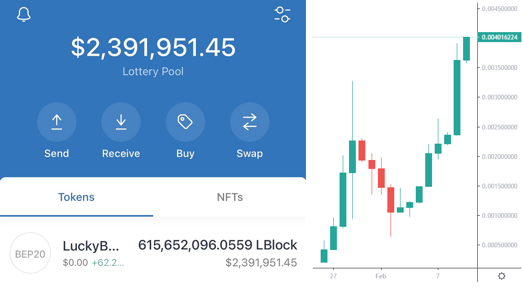This screenshot has width=523, height=291.
Task: Click the 0.004016224 current price label
Action: (x=499, y=37)
